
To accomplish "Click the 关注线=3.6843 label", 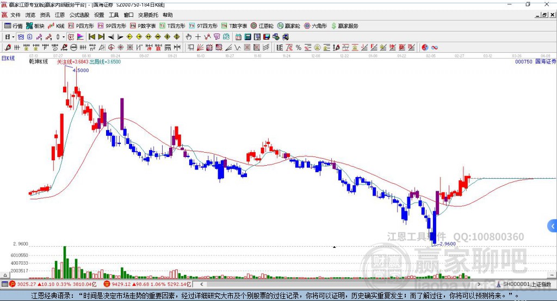I will [x=72, y=62].
